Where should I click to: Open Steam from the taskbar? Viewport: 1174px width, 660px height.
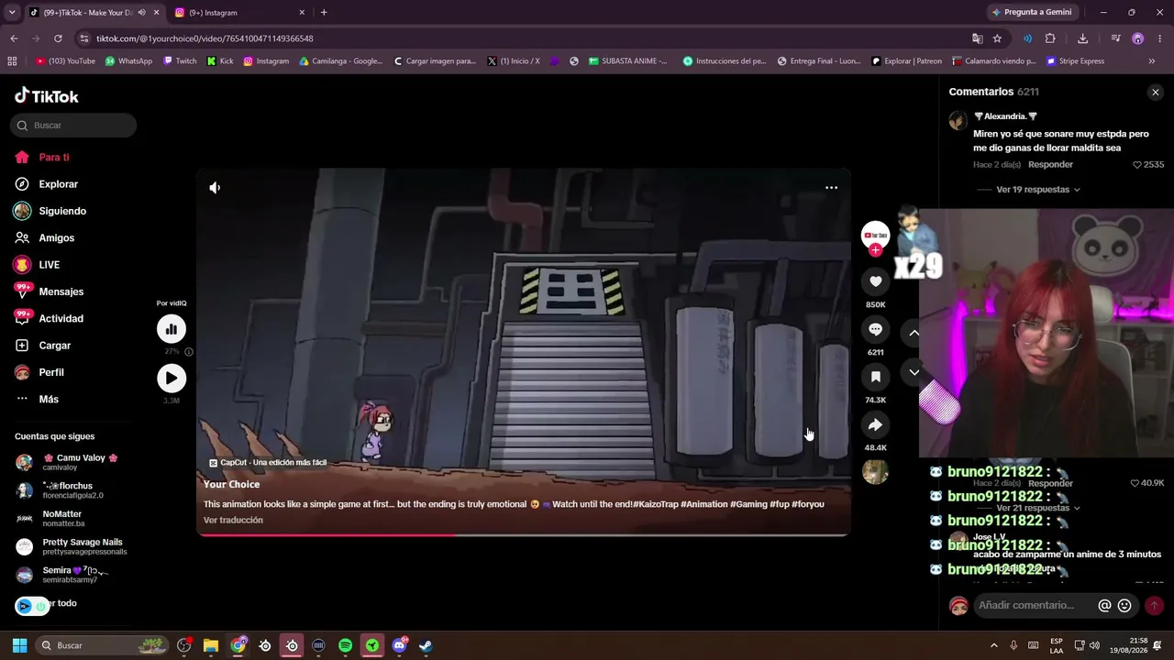point(426,645)
